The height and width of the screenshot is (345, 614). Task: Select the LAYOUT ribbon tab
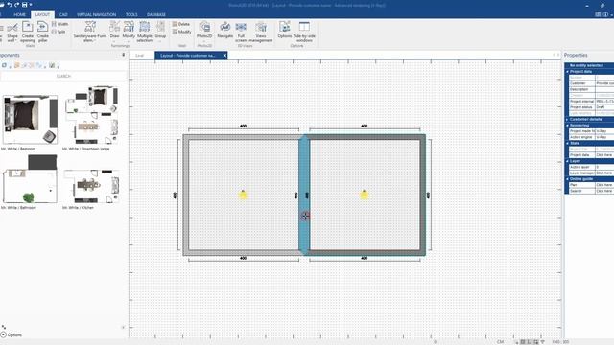click(x=42, y=15)
